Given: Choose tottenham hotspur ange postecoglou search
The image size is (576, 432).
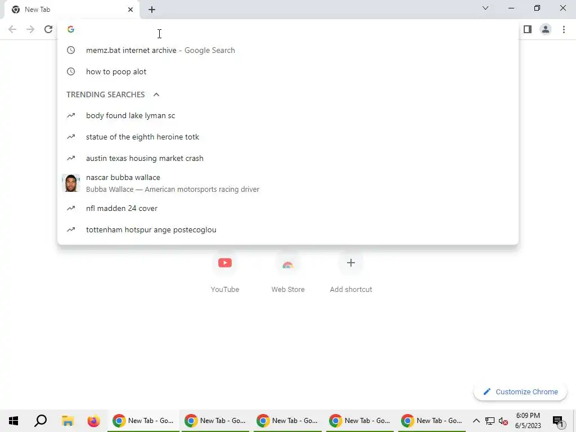Looking at the screenshot, I should pyautogui.click(x=288, y=229).
